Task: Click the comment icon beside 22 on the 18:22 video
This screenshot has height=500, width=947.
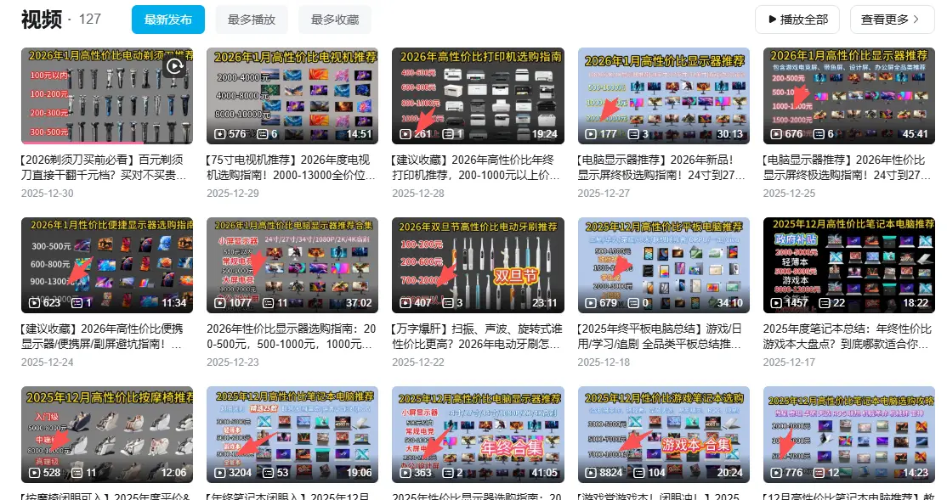Action: (825, 303)
